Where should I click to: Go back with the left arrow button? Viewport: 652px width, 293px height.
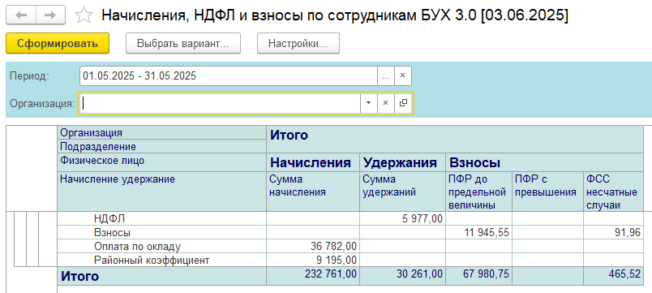pyautogui.click(x=21, y=15)
